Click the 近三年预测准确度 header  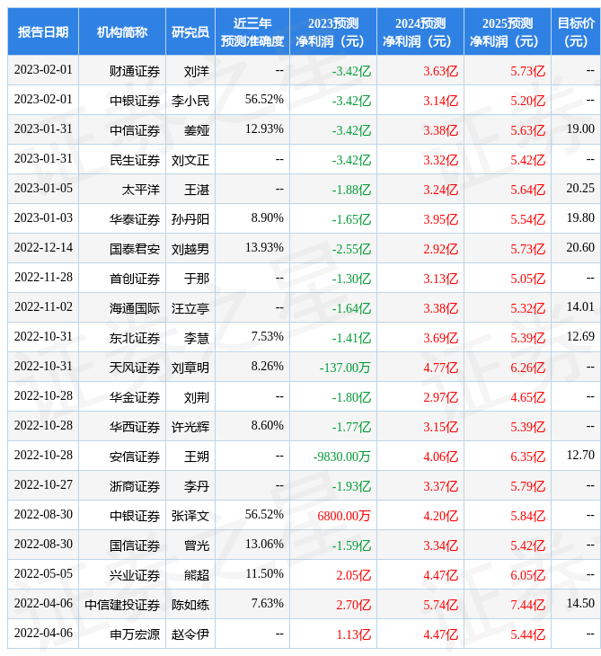(x=252, y=32)
